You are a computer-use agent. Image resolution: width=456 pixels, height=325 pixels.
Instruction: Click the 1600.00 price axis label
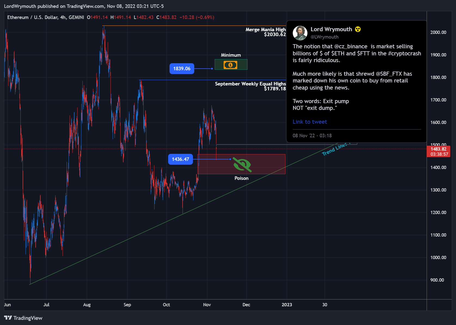coord(438,122)
